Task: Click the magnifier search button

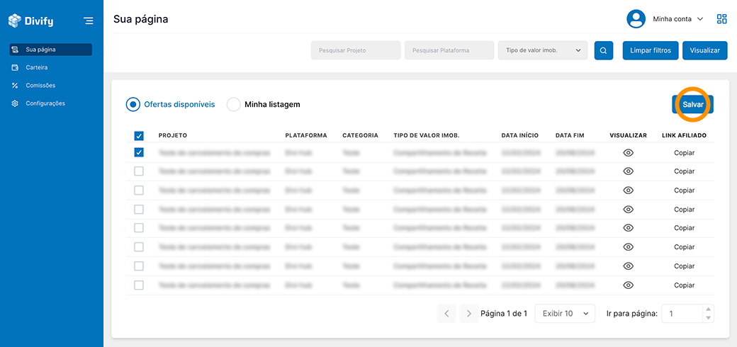Action: [604, 50]
